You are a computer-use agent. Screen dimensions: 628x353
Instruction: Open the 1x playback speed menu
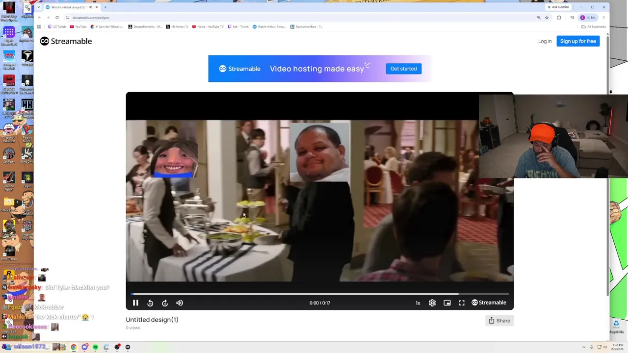[418, 303]
